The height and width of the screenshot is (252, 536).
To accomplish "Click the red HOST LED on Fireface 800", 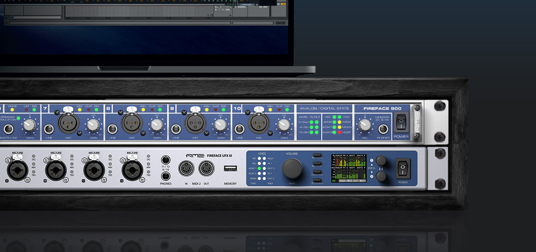I will tap(340, 132).
